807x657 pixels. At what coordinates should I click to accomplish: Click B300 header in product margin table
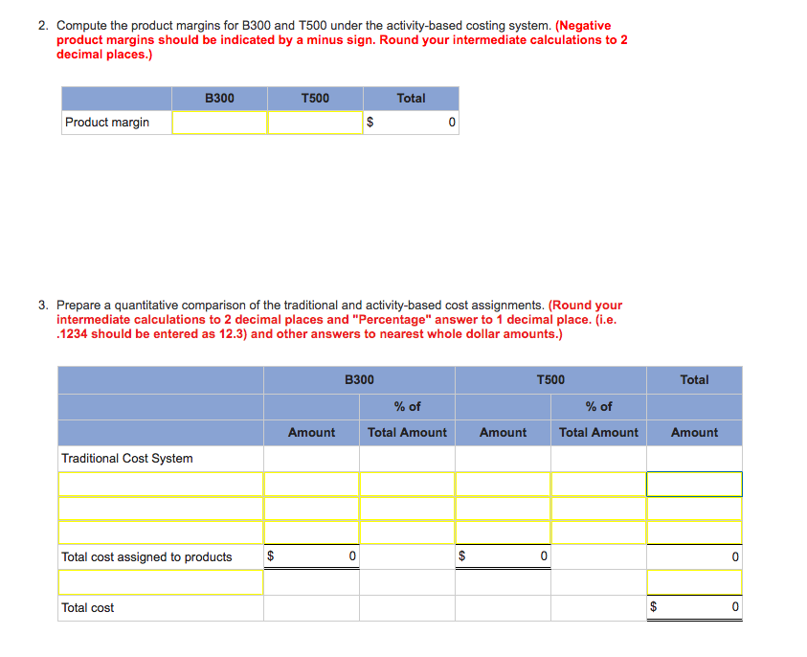pos(219,99)
